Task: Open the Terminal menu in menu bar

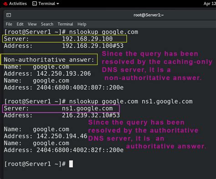Action: [x=65, y=24]
